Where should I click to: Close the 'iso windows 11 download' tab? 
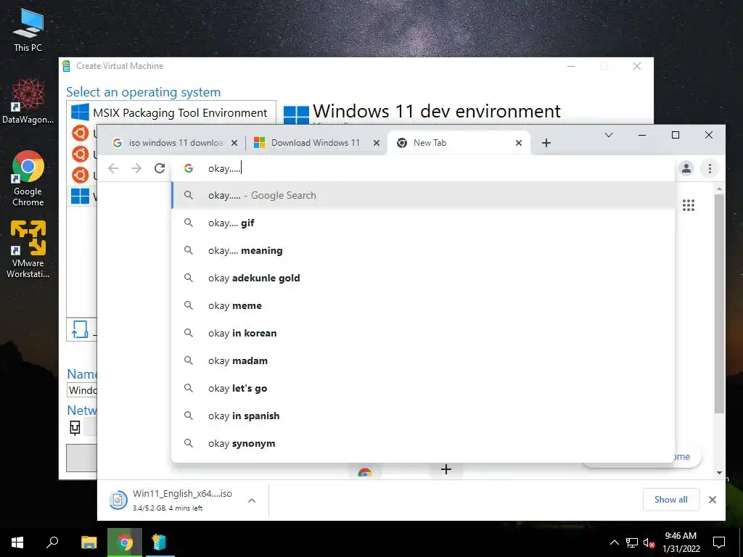click(234, 143)
